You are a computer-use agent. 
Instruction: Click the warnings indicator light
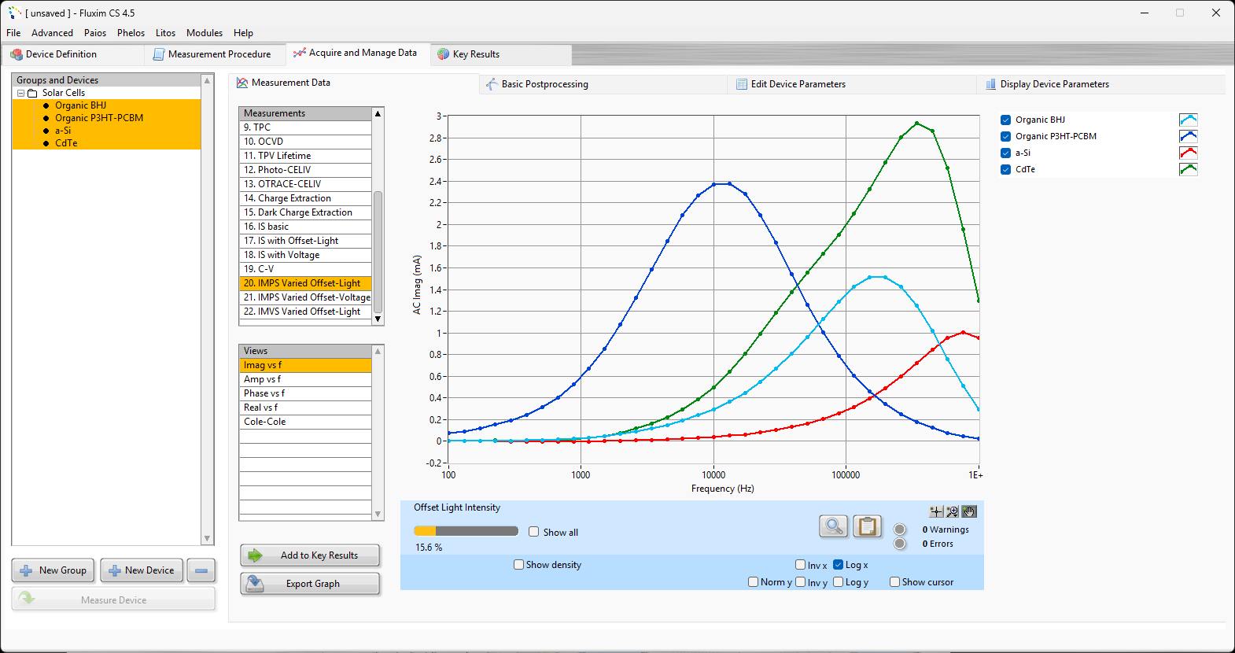900,529
